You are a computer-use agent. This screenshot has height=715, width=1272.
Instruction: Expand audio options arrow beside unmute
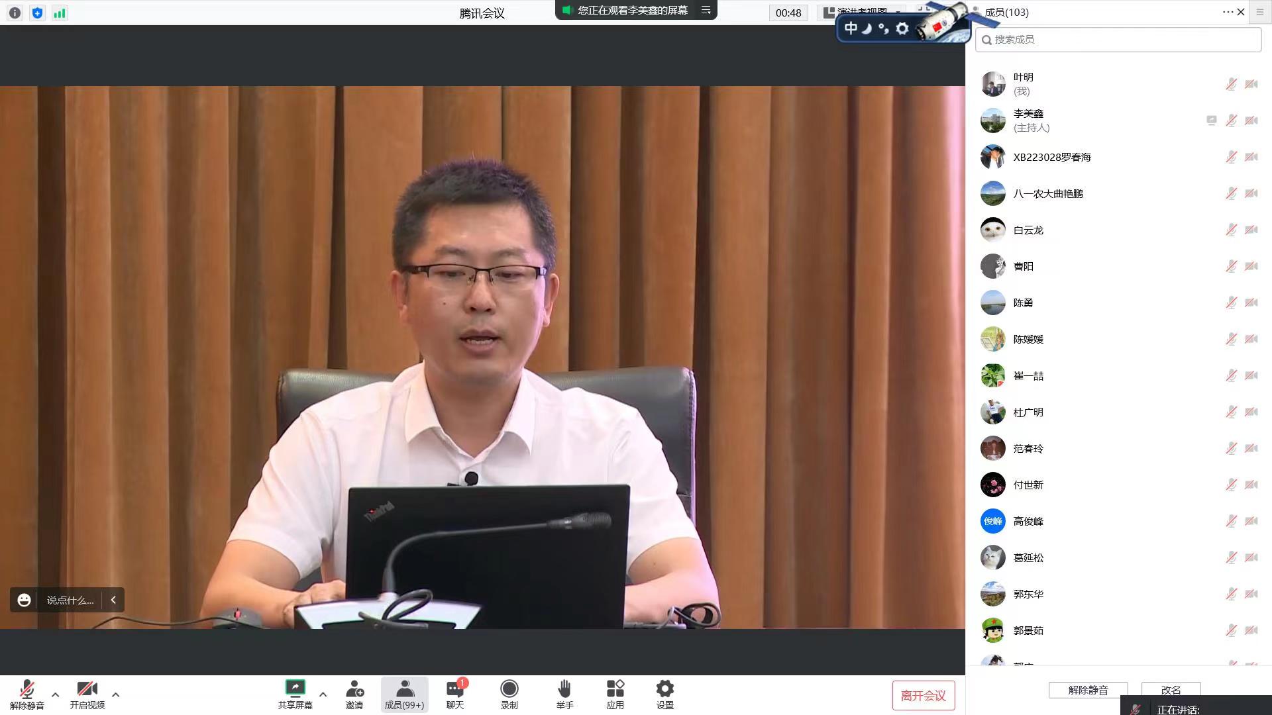click(x=56, y=694)
